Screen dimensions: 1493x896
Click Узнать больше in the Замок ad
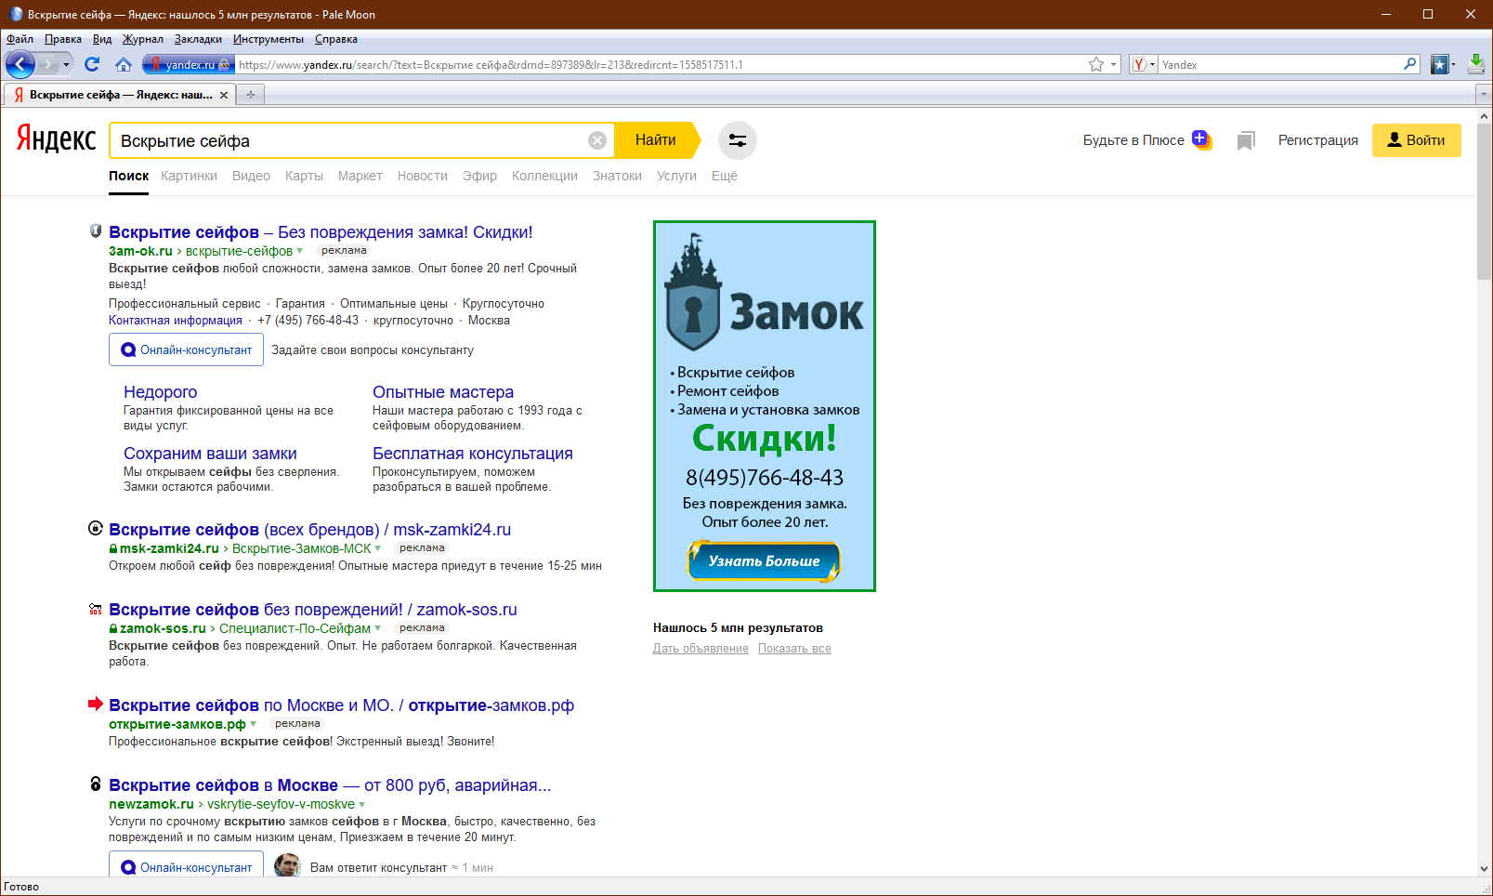point(764,560)
